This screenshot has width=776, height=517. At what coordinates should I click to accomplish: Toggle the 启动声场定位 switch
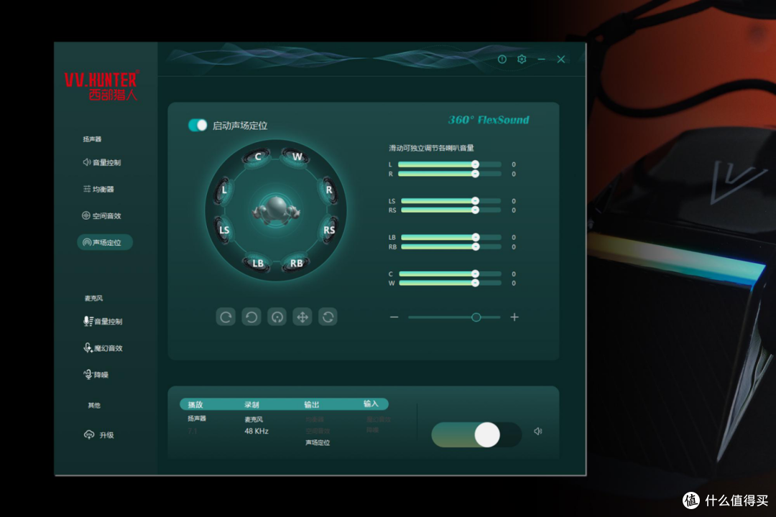pyautogui.click(x=198, y=125)
